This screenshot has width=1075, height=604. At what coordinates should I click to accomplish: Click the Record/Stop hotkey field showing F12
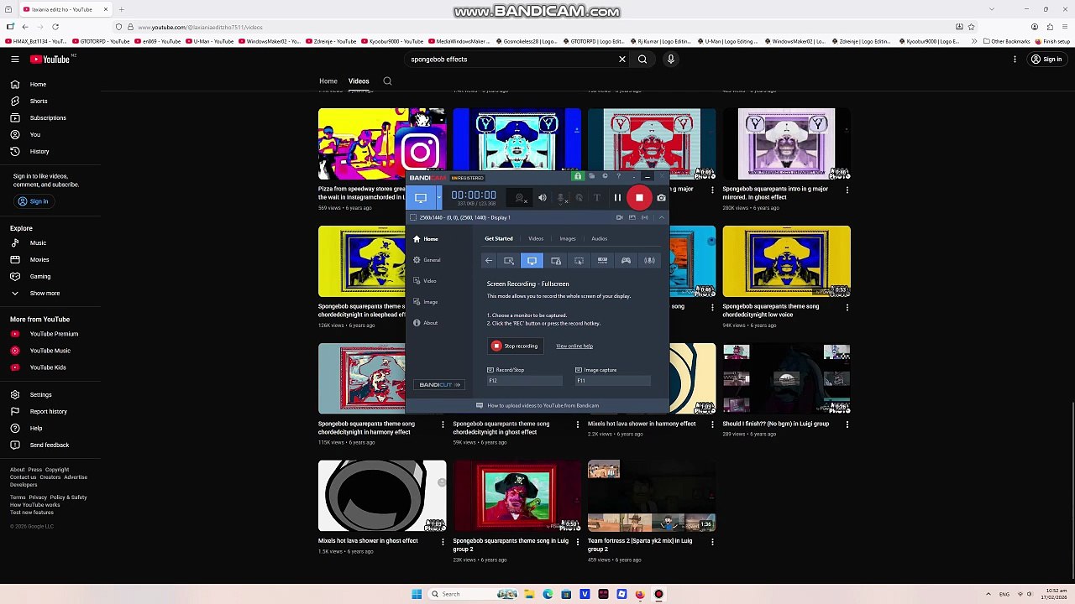[x=525, y=381]
